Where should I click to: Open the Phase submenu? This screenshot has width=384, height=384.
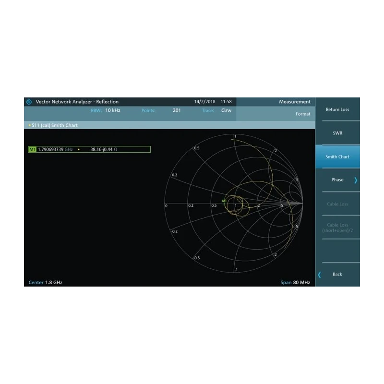coord(337,180)
